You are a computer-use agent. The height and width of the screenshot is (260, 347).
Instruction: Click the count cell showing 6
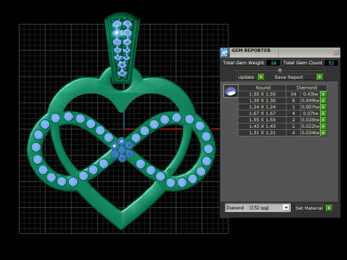[x=294, y=100]
